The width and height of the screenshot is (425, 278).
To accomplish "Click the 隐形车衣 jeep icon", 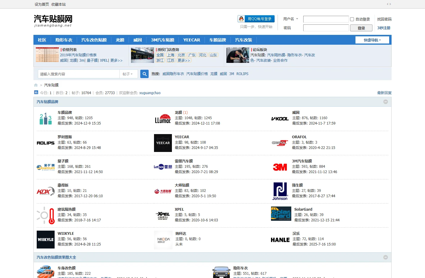I will coord(221,272).
